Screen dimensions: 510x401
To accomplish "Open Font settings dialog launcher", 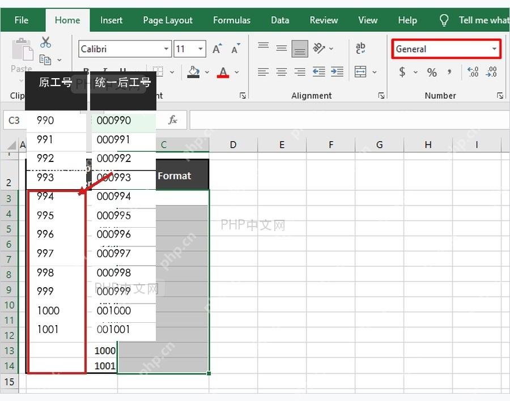I will coord(243,95).
